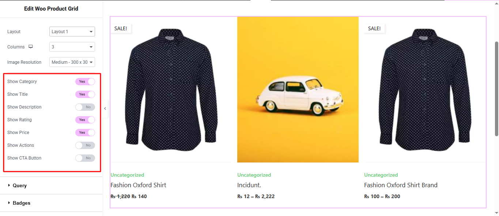499x216 pixels.
Task: Turn on the Show CTA Button switch
Action: tap(85, 158)
